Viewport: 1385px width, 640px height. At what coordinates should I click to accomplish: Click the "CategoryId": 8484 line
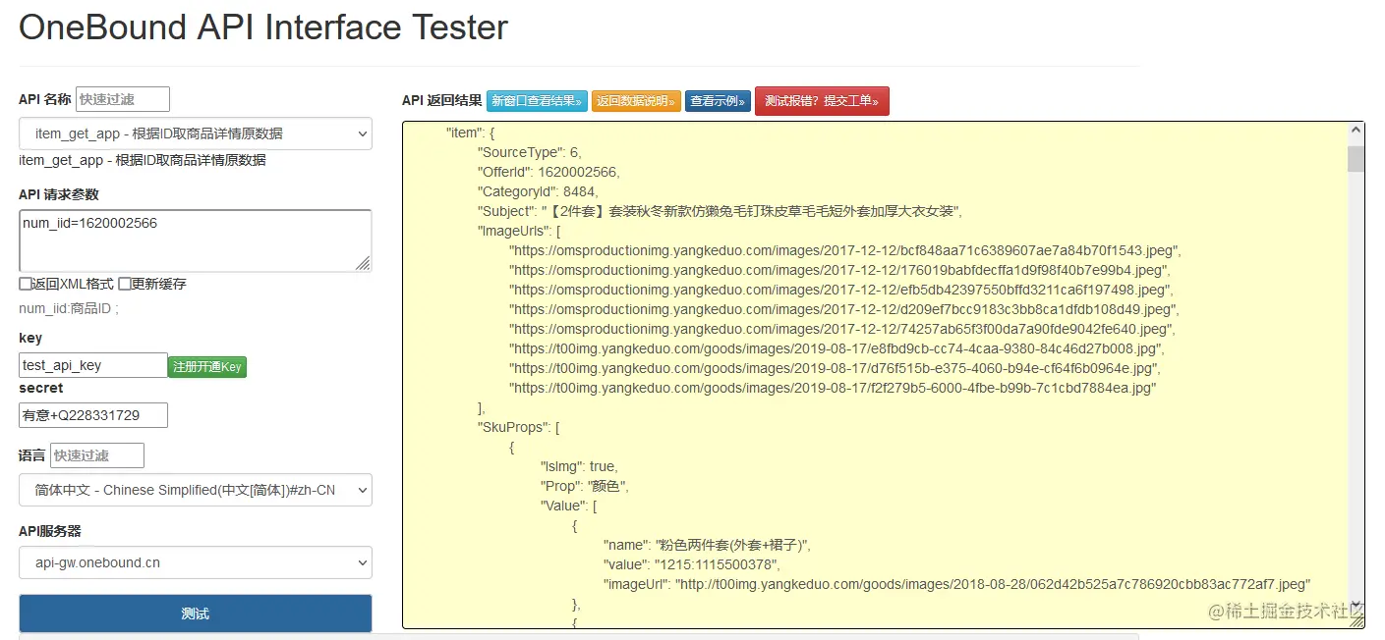[538, 191]
